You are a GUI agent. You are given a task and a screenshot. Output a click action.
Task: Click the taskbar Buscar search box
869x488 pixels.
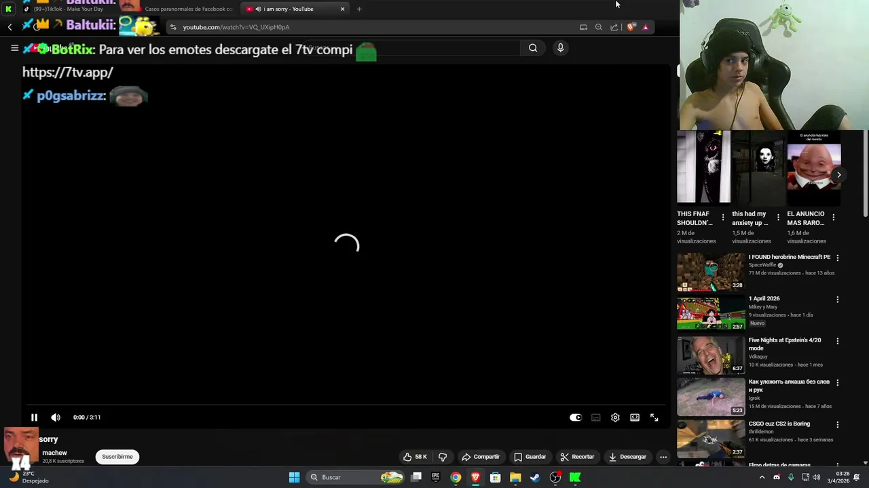coord(356,477)
